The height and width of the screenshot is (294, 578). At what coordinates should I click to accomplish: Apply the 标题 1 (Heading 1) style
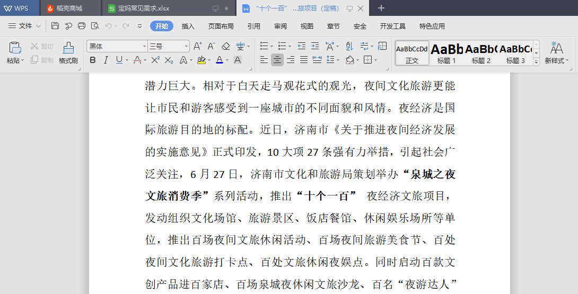(446, 53)
